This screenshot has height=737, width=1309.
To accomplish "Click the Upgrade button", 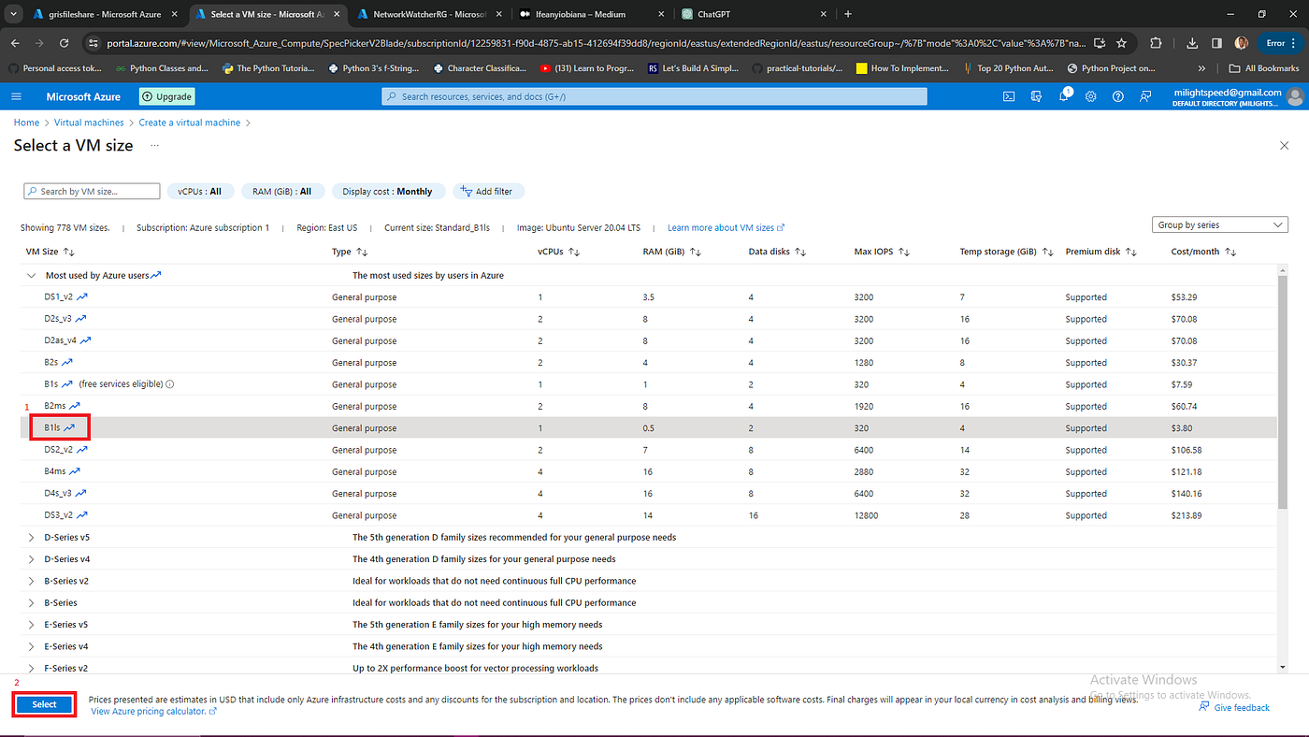I will click(166, 96).
